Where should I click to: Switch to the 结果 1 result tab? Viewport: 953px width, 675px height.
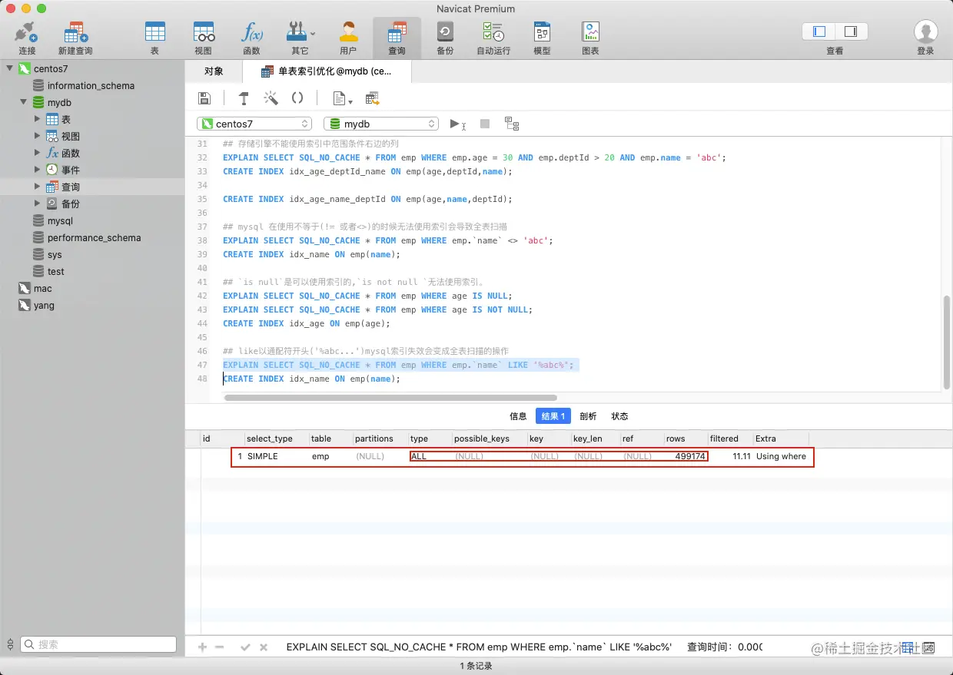pyautogui.click(x=553, y=416)
